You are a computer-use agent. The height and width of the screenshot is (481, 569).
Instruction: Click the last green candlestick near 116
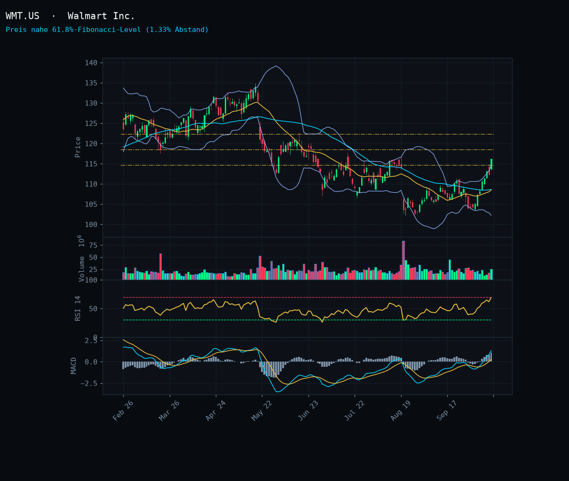(491, 164)
